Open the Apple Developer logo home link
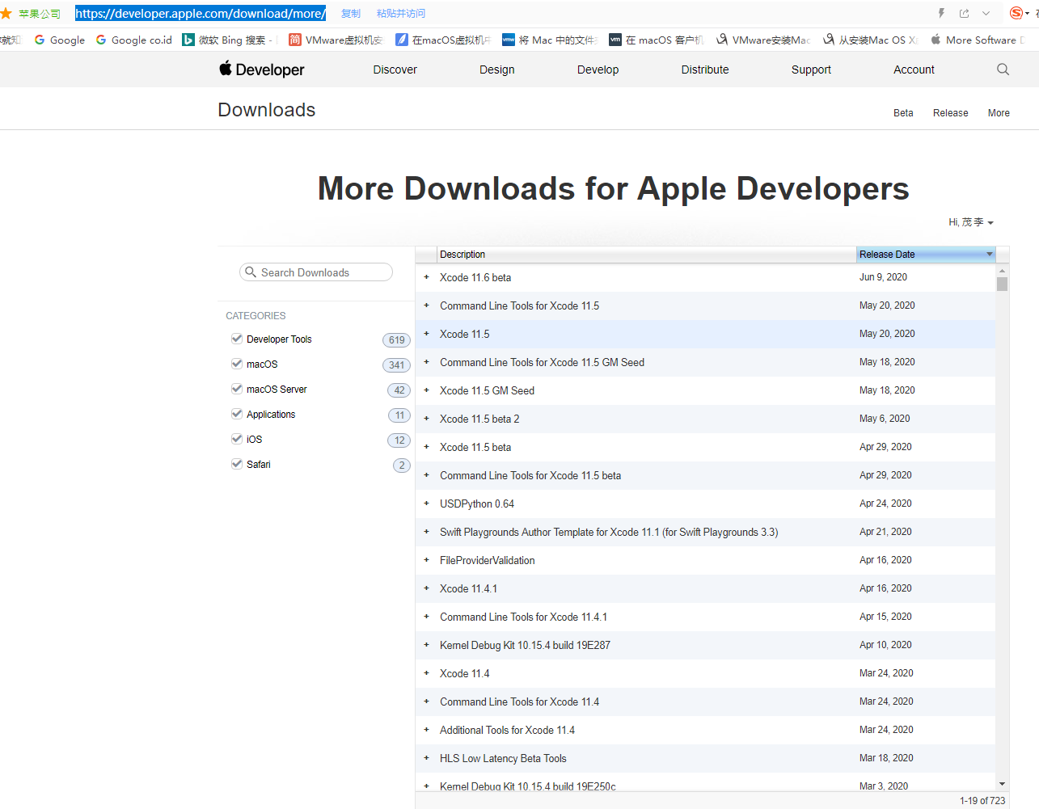 (x=262, y=70)
